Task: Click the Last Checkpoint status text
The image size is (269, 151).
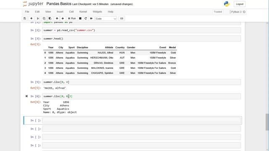Action: [x=90, y=4]
